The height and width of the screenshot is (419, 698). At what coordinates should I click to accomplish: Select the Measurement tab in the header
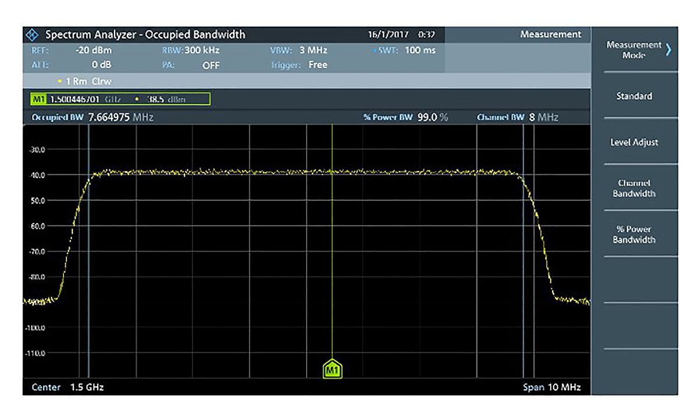tap(550, 34)
